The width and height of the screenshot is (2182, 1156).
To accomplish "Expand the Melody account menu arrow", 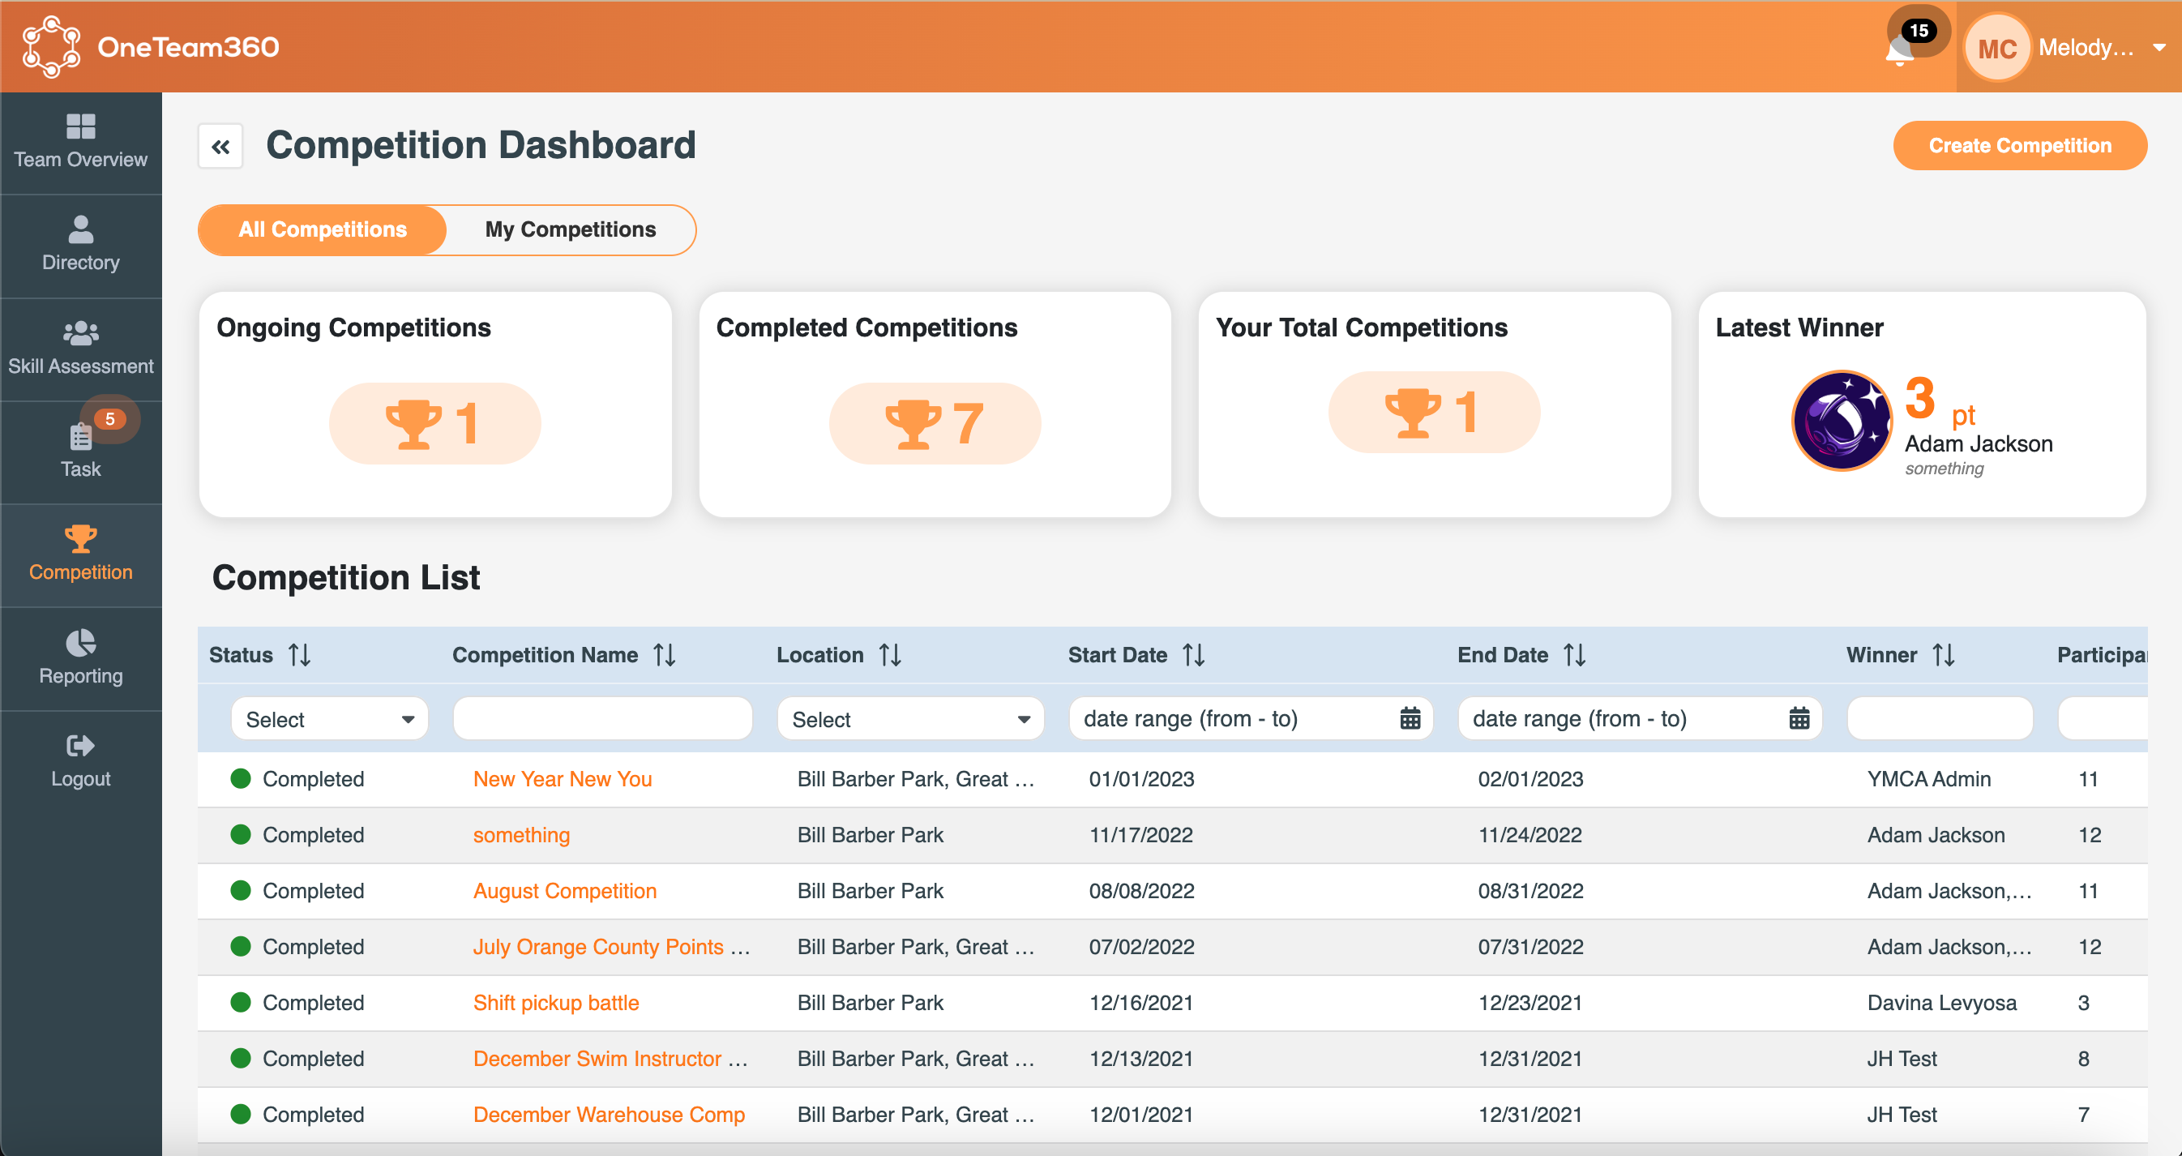I will (2158, 48).
